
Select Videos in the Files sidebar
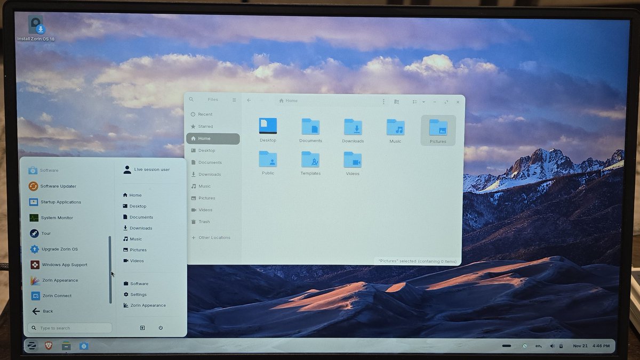click(213, 210)
